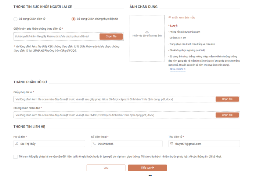Click Chọn file for Chứng minh nhân dân
267x176 pixels.
pyautogui.click(x=227, y=115)
